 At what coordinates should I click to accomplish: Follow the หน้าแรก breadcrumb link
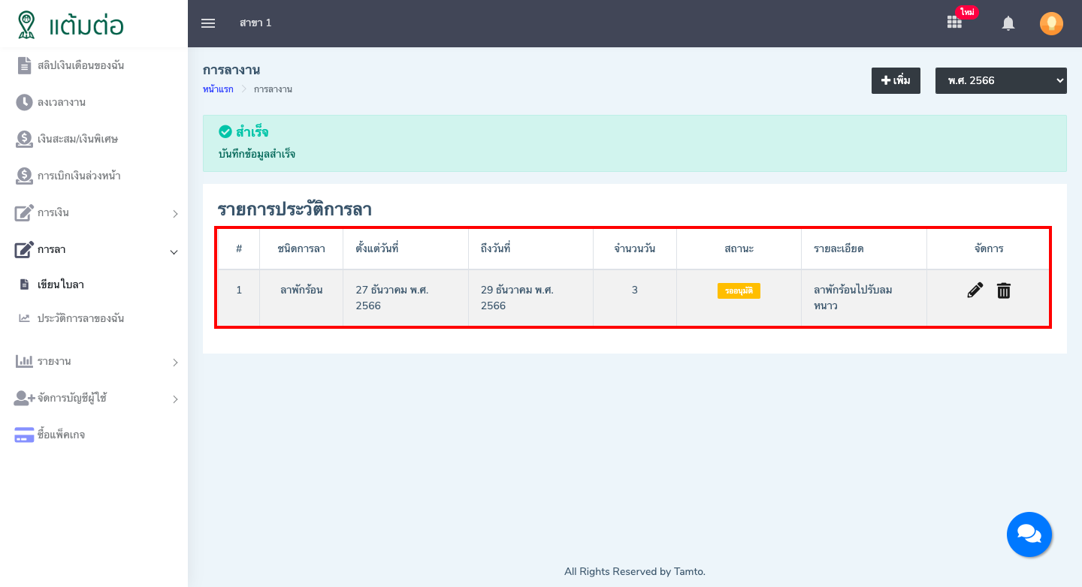click(218, 89)
